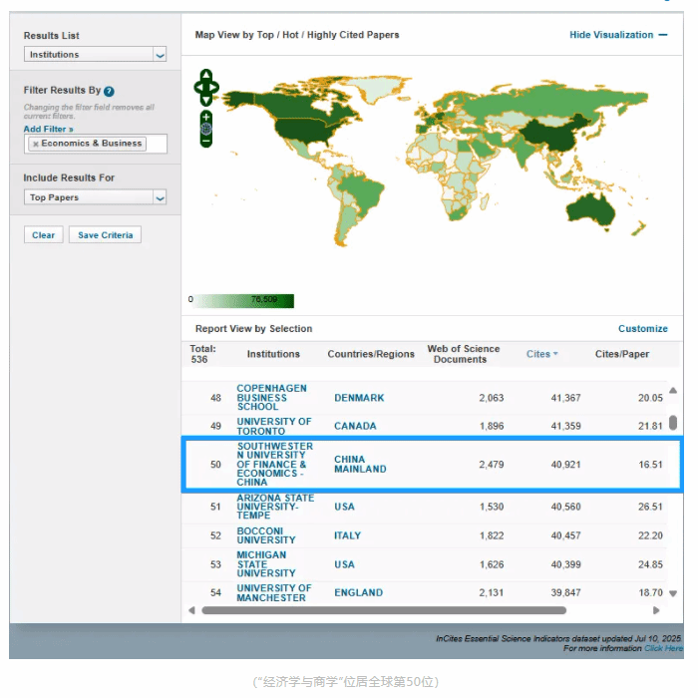Pan the map left with the arrow control
Viewport: 698px width, 698px height.
[197, 88]
